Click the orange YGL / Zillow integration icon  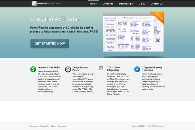coord(101,68)
